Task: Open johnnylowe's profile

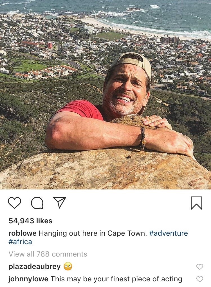Action: pos(28,279)
